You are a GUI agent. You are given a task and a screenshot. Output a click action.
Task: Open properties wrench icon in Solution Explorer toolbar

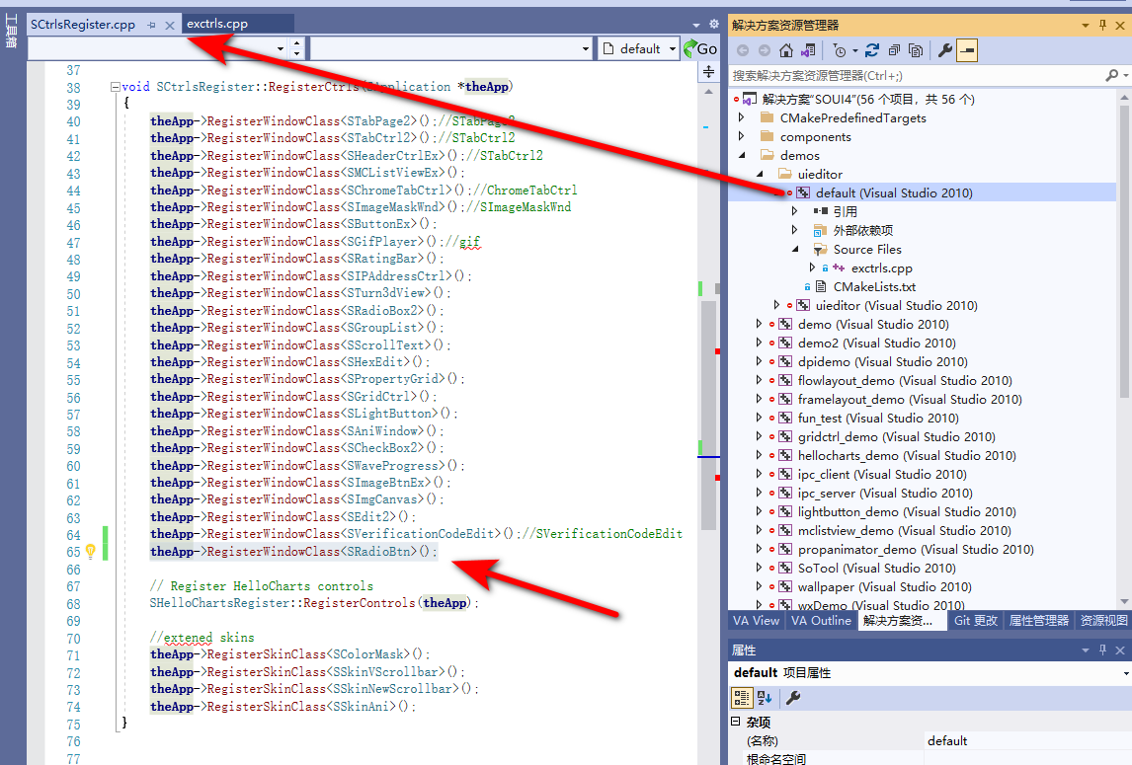[944, 50]
